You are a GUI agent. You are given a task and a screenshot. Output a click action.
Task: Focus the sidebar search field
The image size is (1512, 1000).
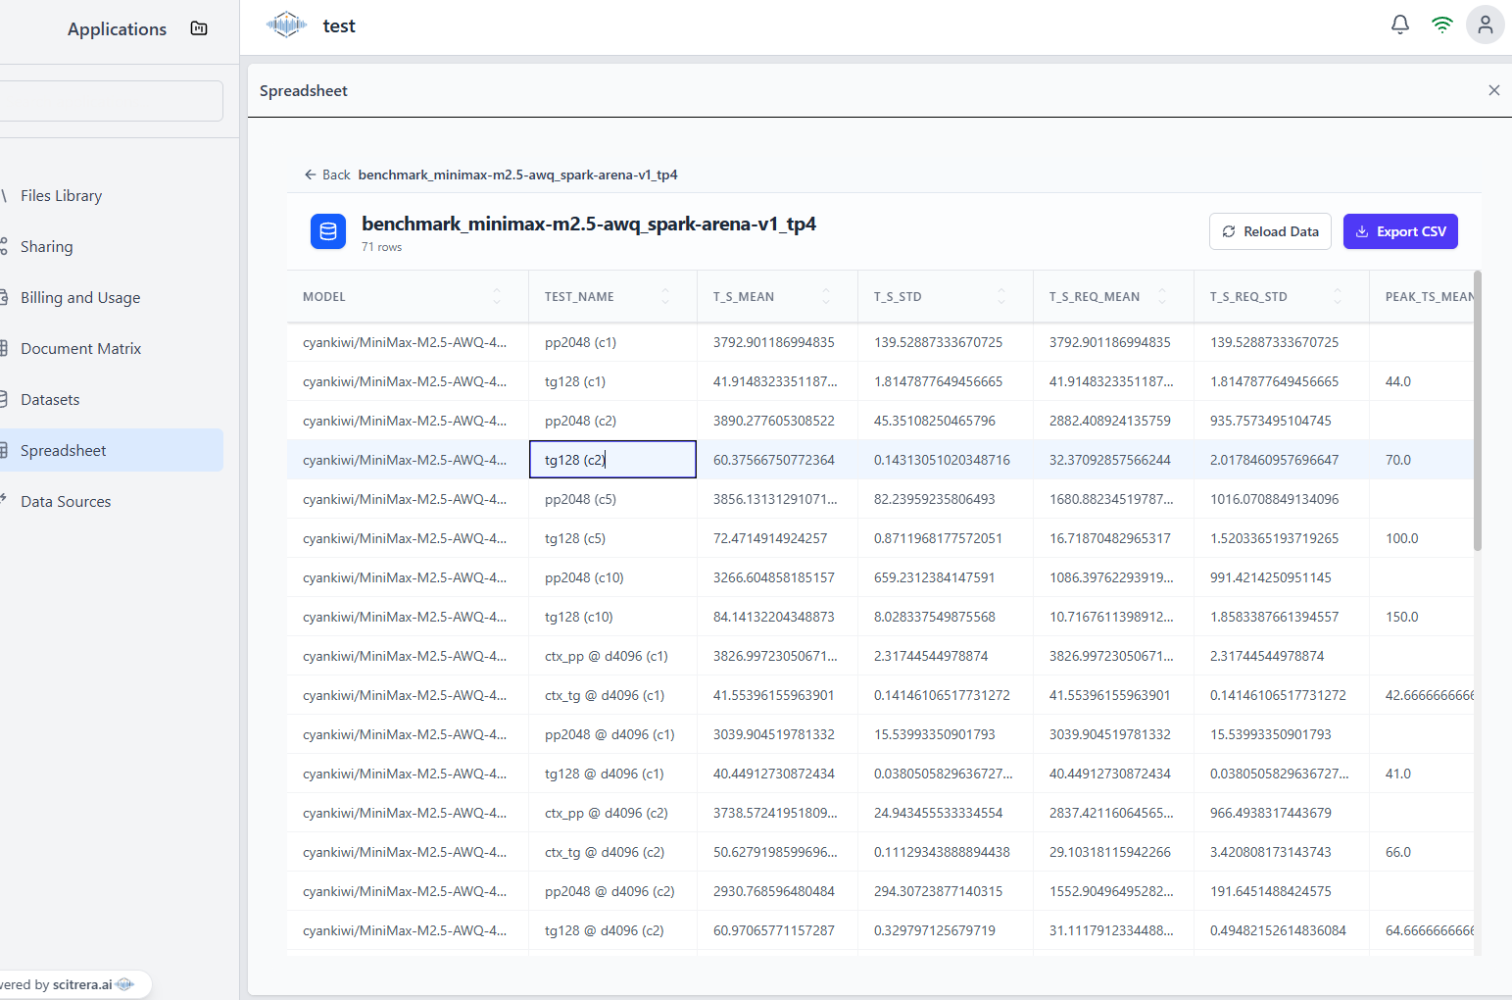click(112, 101)
